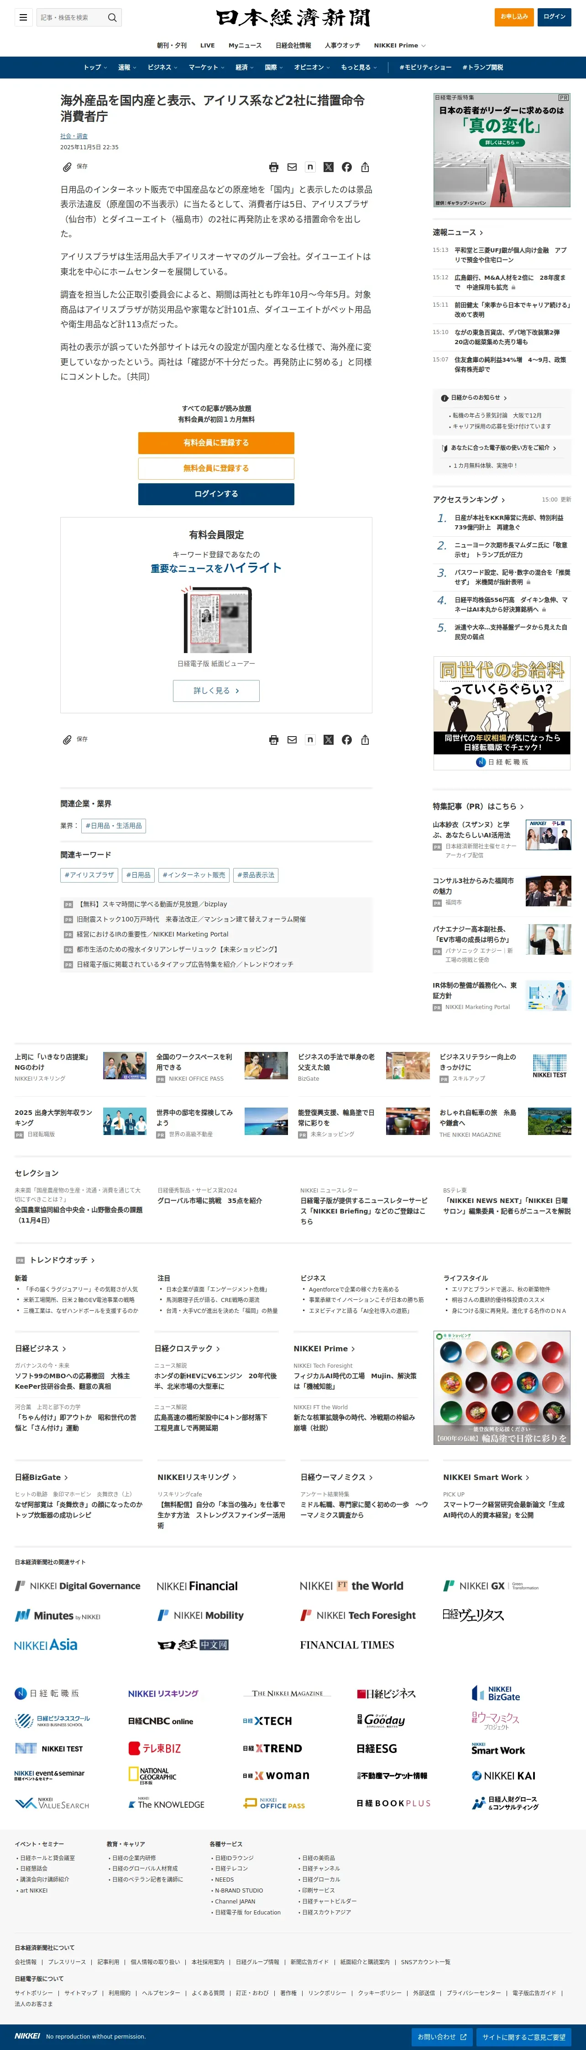
Task: Expand the NIKKEI Prime header dropdown
Action: (x=400, y=45)
